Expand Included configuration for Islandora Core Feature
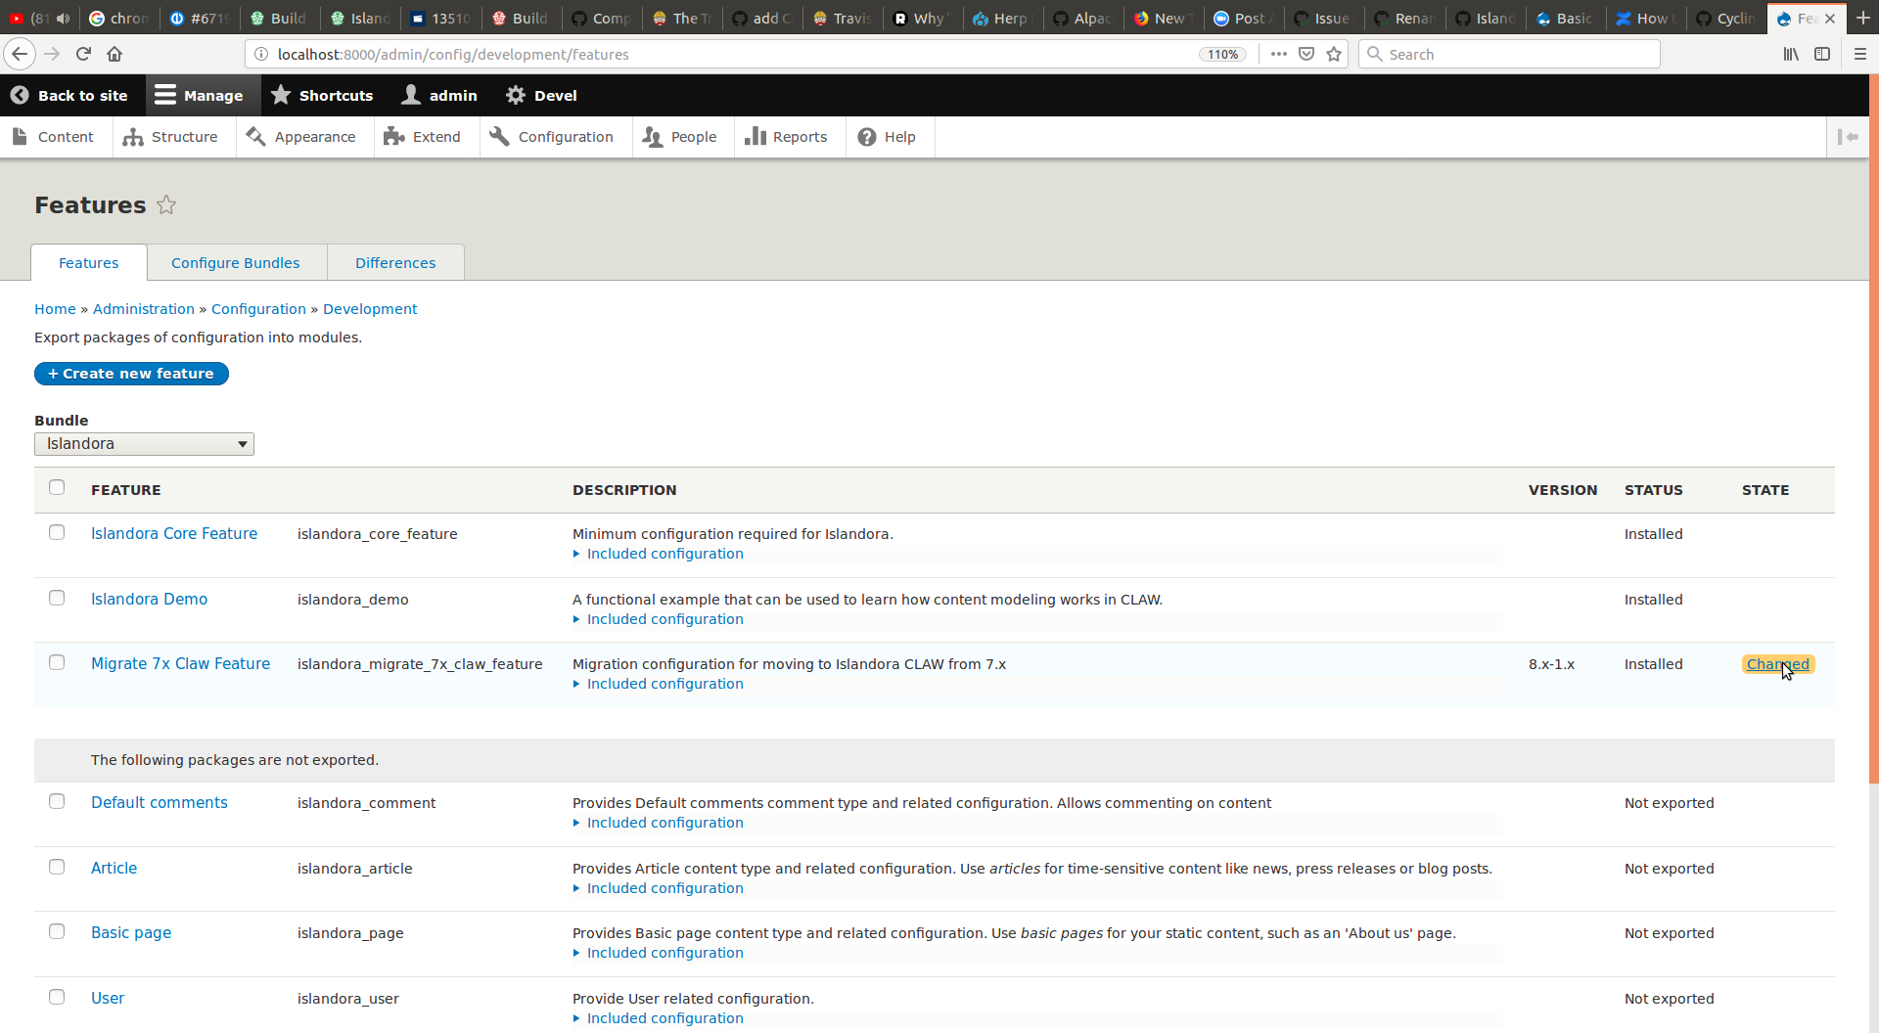 pos(665,554)
